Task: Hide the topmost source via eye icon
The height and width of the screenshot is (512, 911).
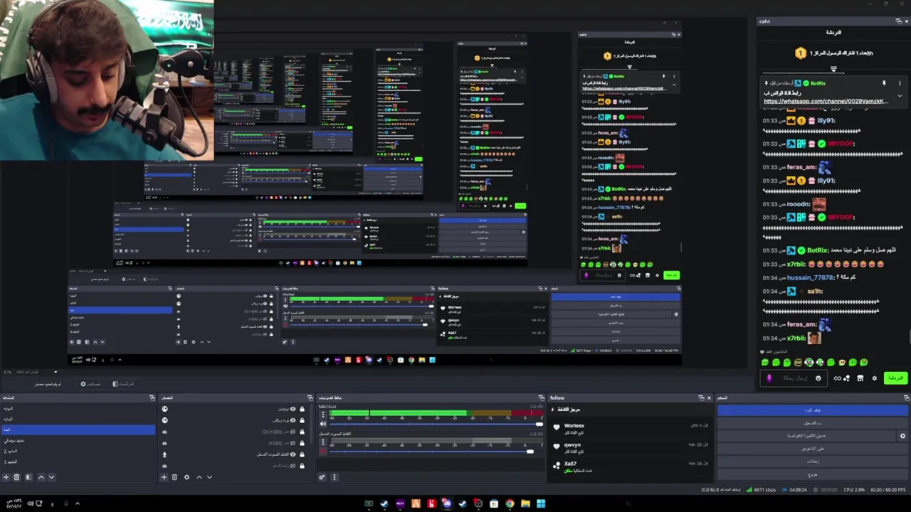Action: (x=293, y=409)
